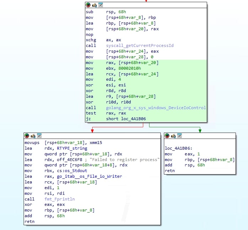Select loc_4A1B06 operand in the jz instruction
The height and width of the screenshot is (230, 248).
coord(133,119)
